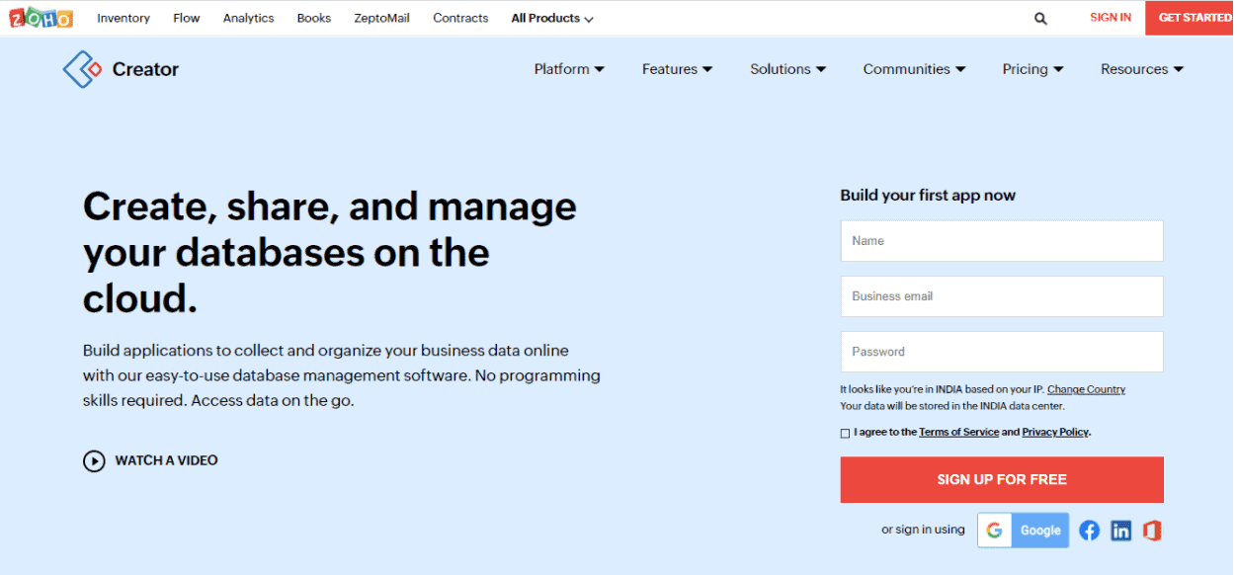Expand the All Products dropdown
The width and height of the screenshot is (1237, 575).
point(552,18)
